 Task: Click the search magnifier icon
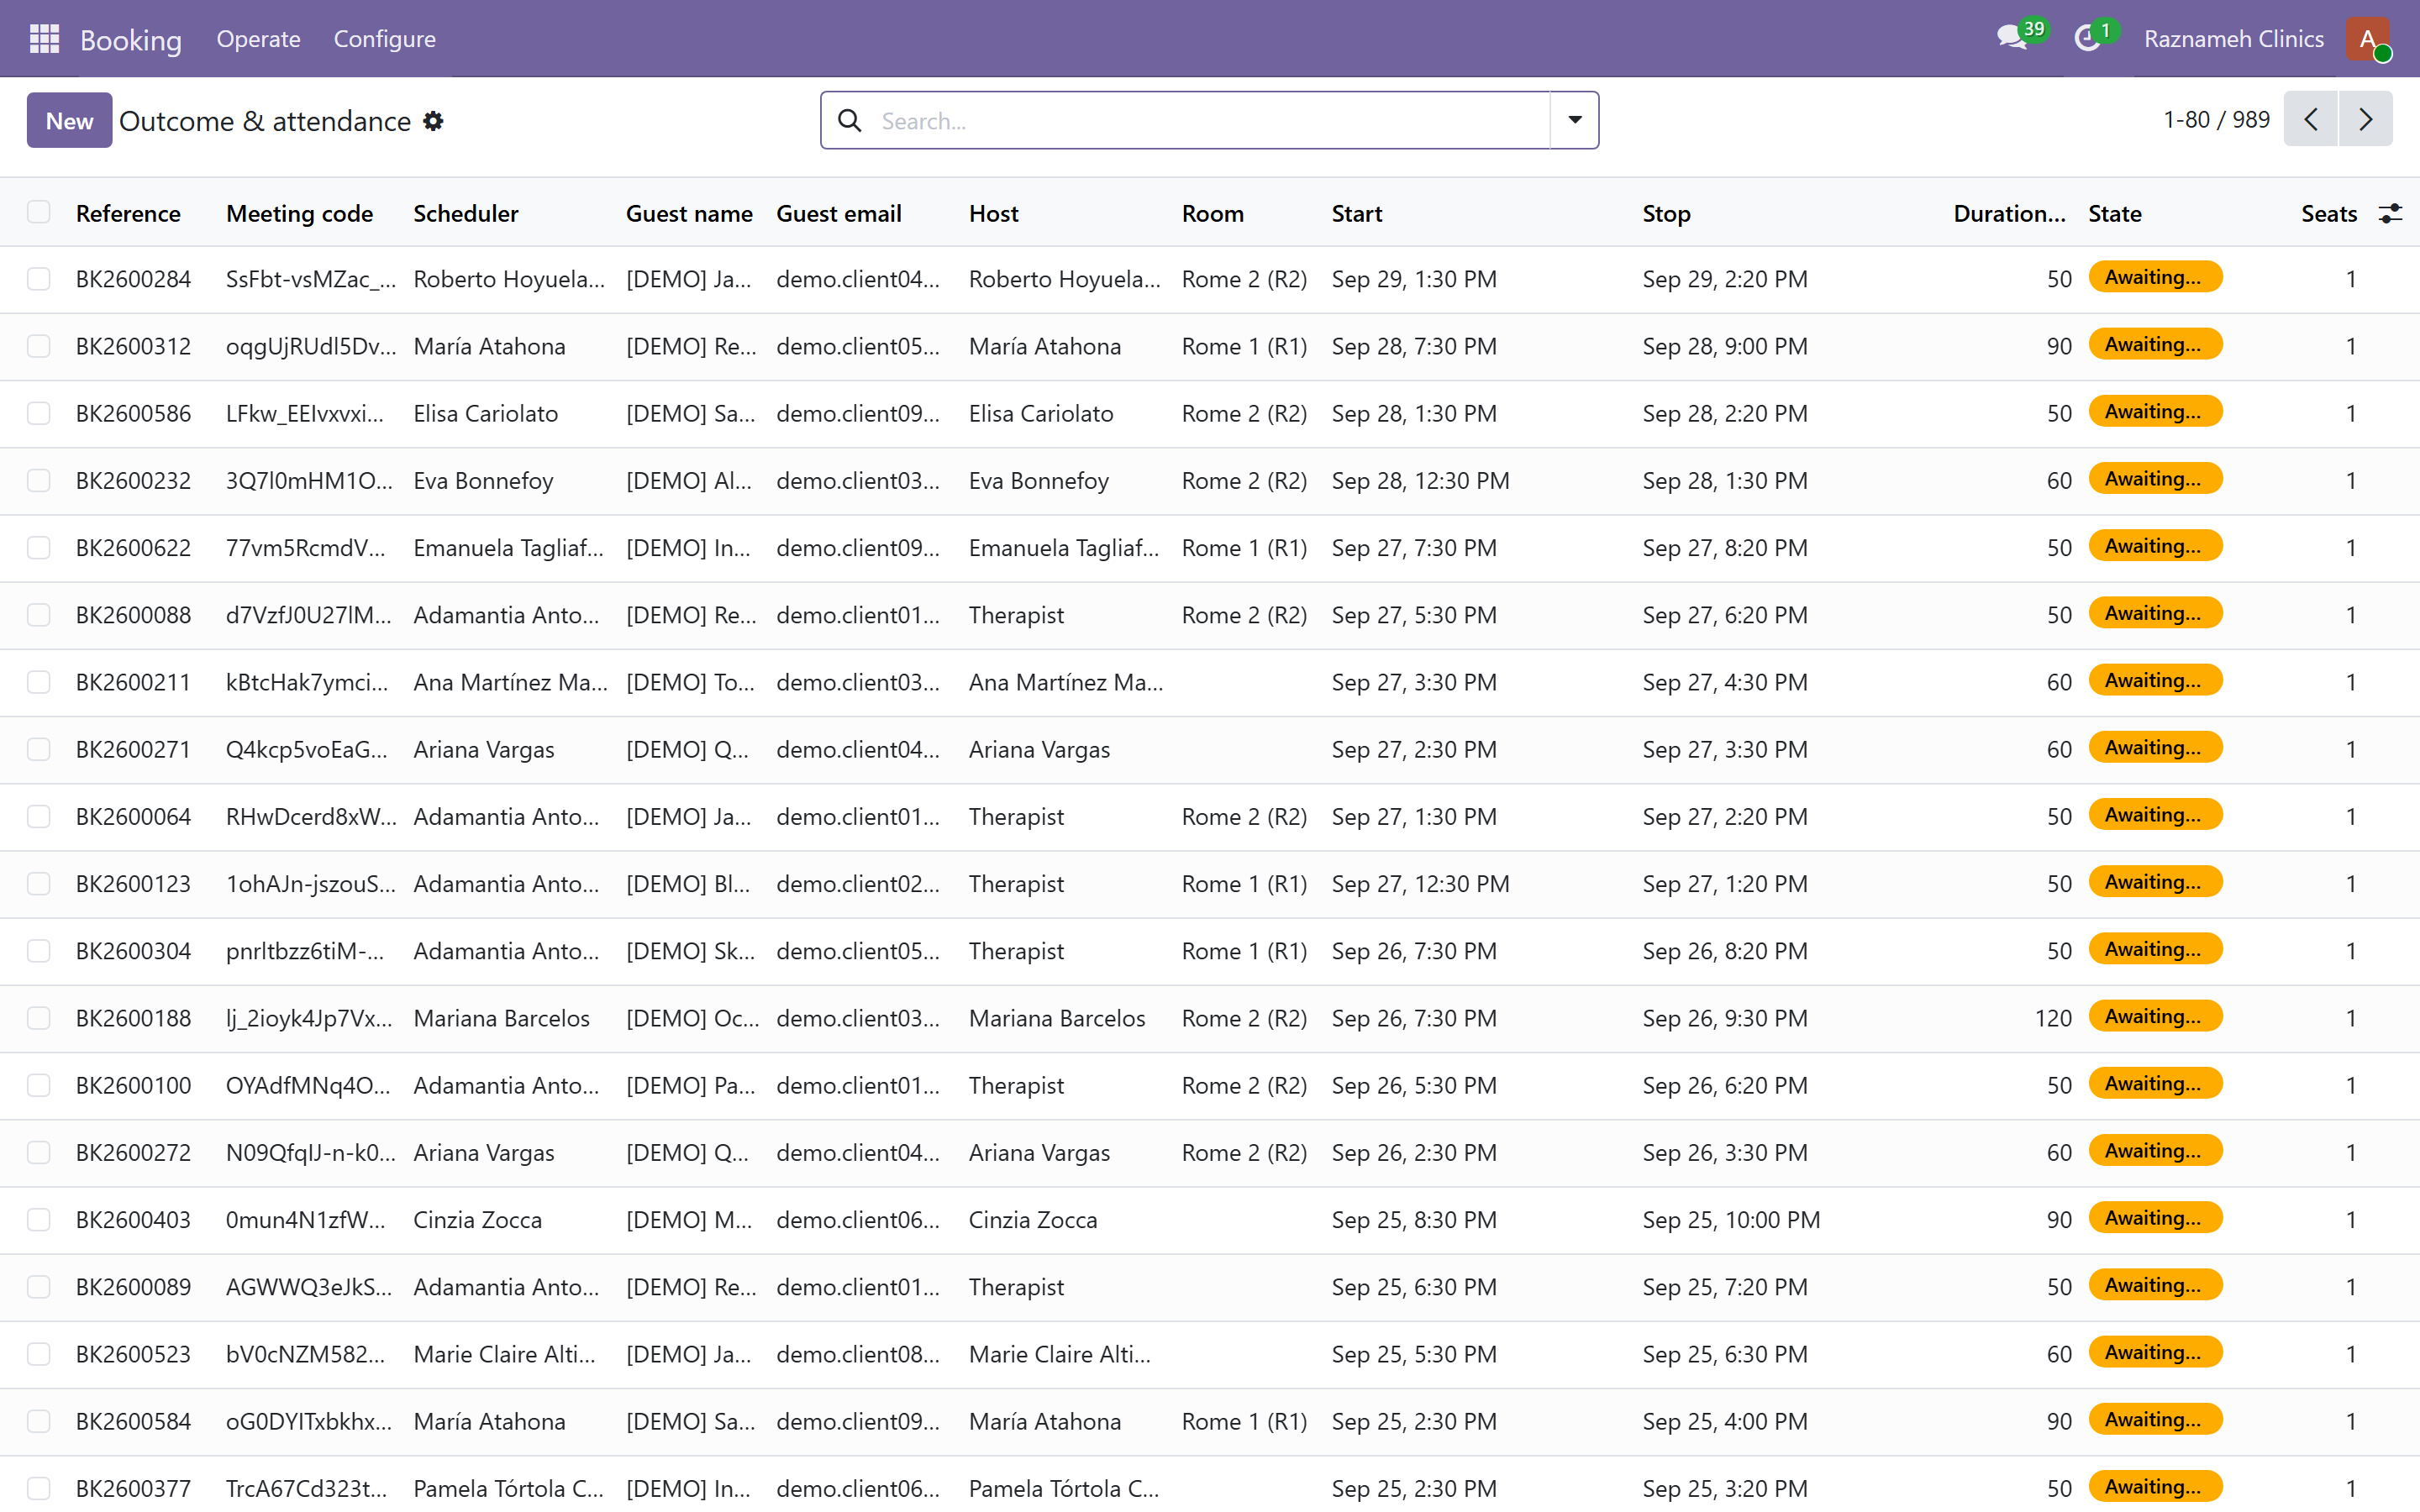pyautogui.click(x=850, y=121)
